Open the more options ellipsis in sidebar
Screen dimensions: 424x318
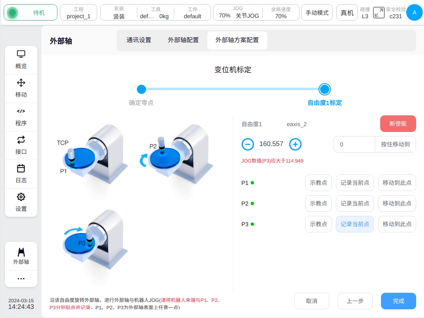21,279
